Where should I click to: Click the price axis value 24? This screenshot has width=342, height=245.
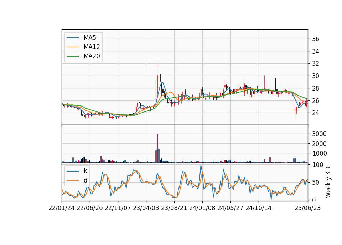316,113
